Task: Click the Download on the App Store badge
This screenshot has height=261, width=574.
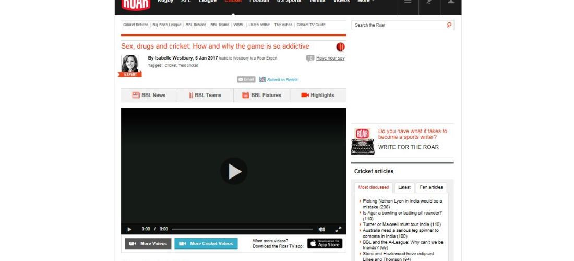Action: [325, 244]
